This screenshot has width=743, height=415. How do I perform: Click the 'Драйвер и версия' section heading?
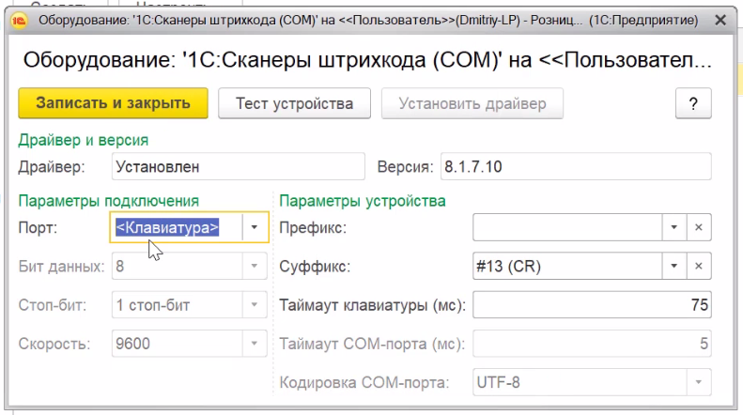(x=84, y=140)
